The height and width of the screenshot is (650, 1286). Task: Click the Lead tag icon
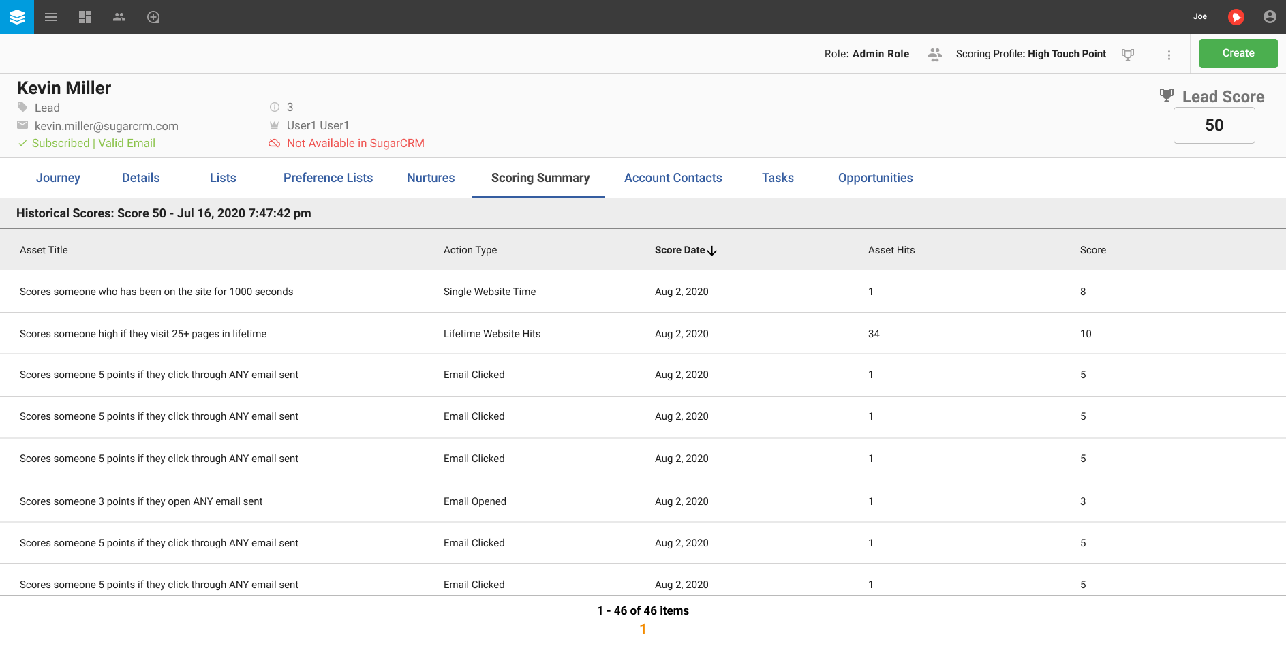tap(22, 107)
